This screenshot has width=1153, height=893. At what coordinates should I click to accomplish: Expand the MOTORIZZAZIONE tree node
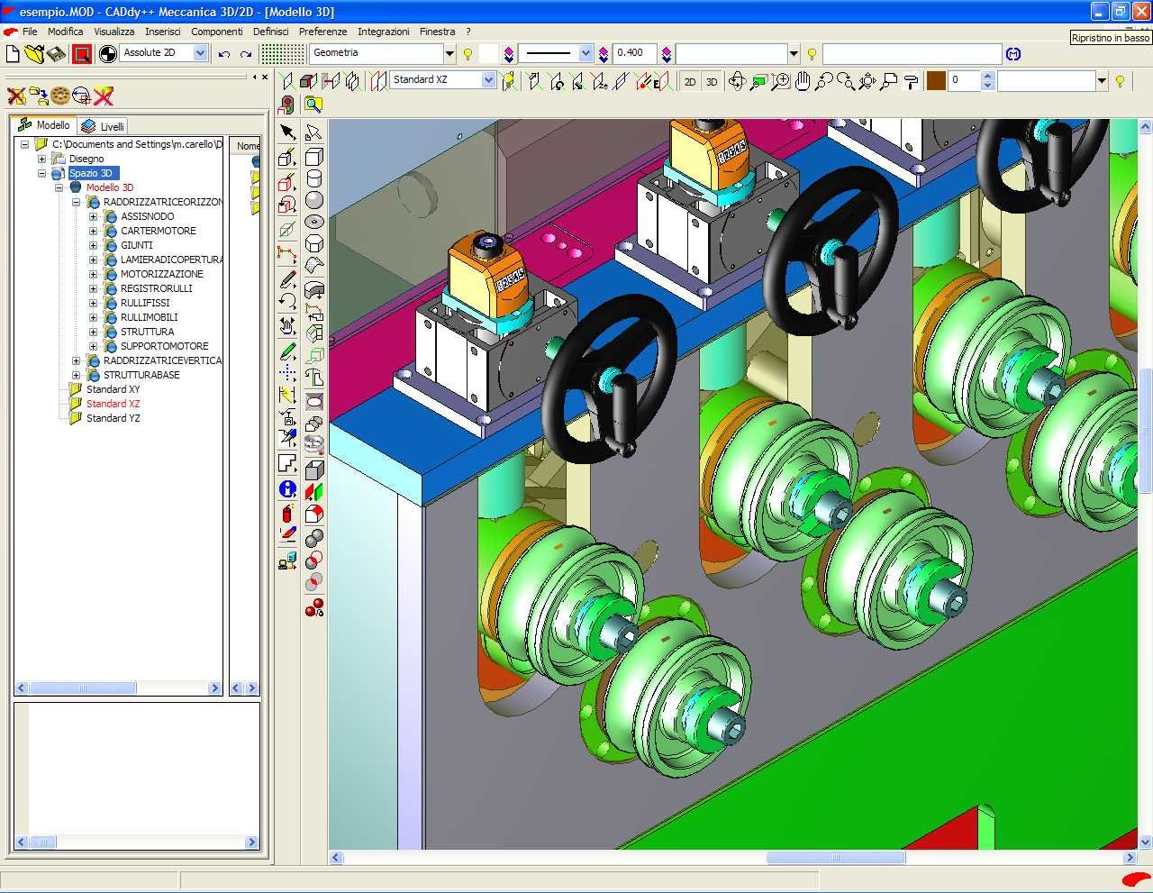pos(93,274)
